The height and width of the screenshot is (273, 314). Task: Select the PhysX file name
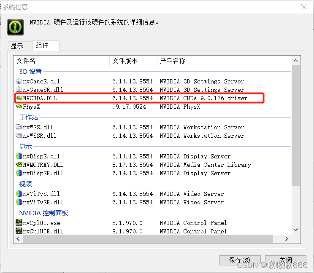[31, 107]
